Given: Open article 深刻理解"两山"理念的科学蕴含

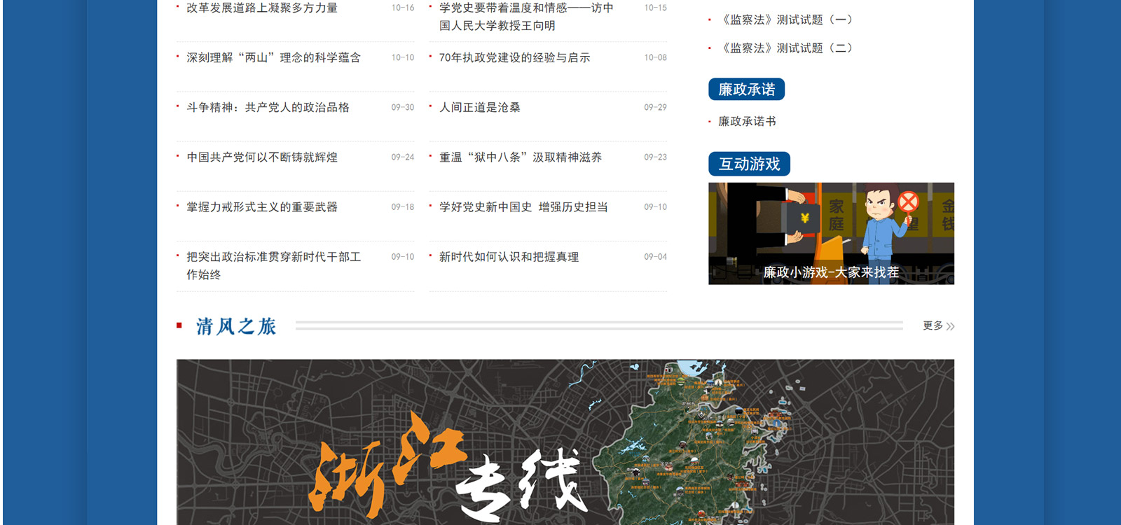Looking at the screenshot, I should coord(273,58).
